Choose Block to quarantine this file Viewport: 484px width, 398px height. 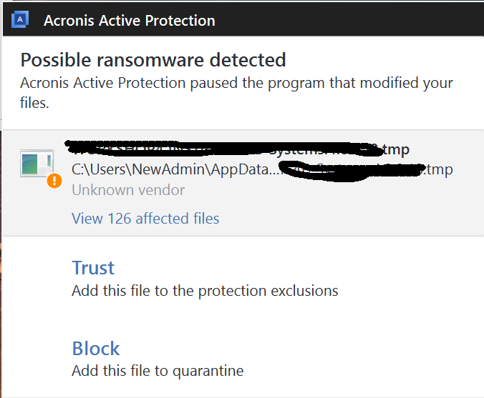[96, 349]
